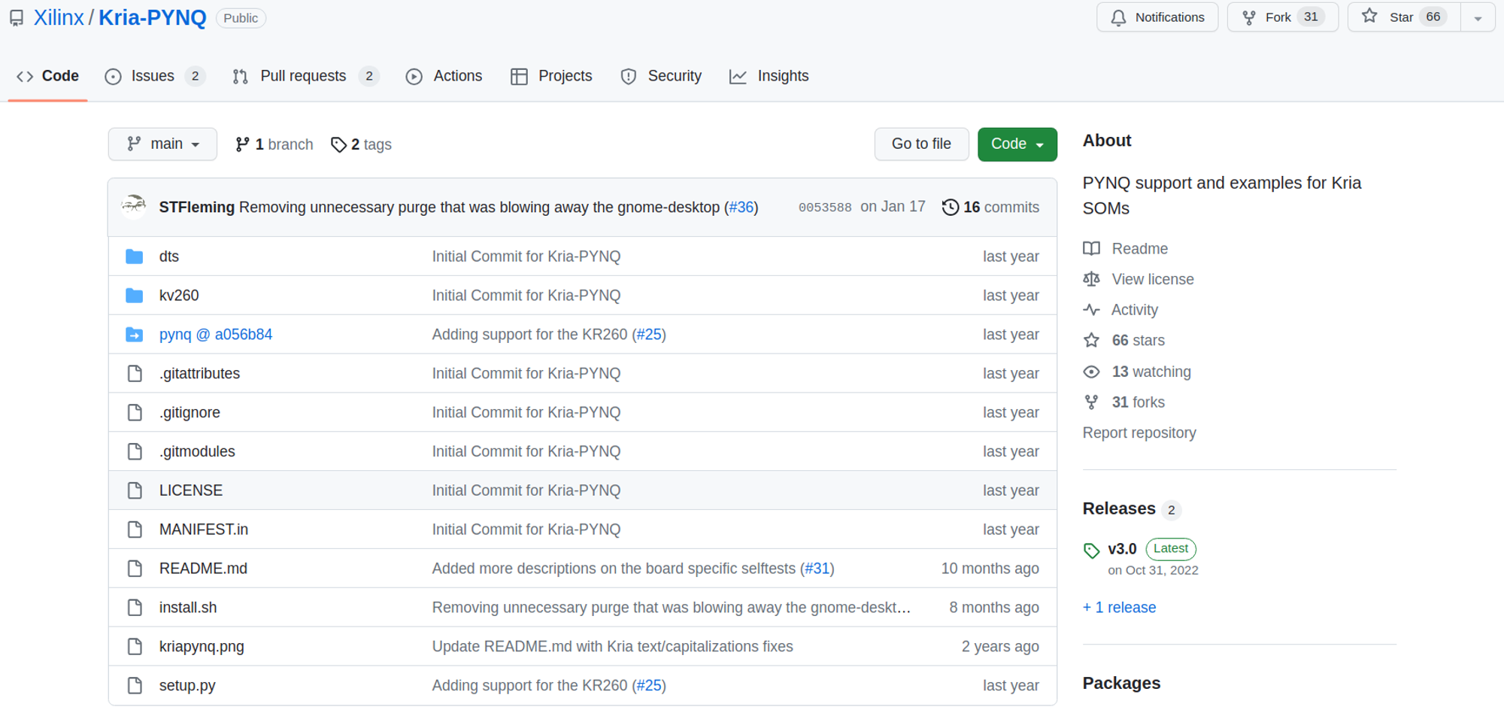This screenshot has height=710, width=1504.
Task: Click the license scale icon
Action: tap(1091, 279)
